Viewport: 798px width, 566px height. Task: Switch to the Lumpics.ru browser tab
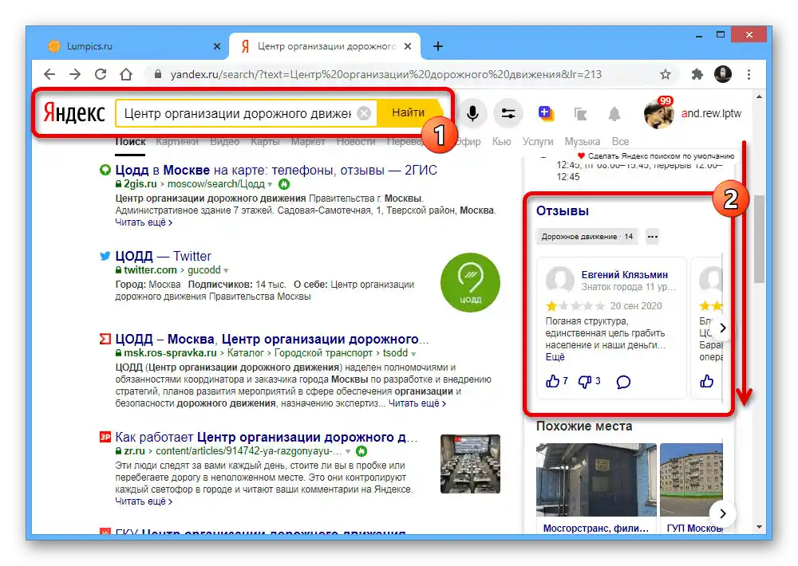tap(132, 46)
